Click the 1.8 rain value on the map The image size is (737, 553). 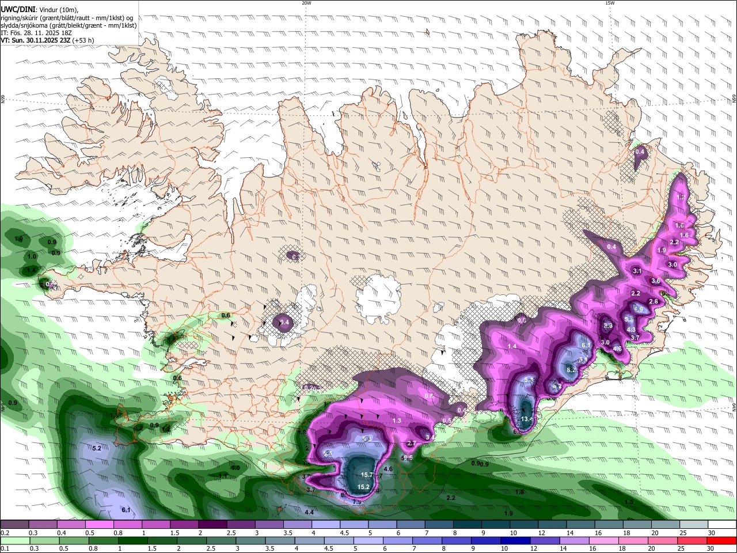click(519, 492)
